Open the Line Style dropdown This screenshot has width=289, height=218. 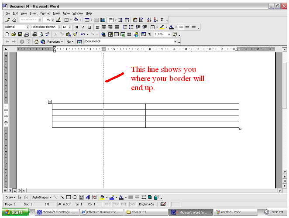click(x=40, y=20)
